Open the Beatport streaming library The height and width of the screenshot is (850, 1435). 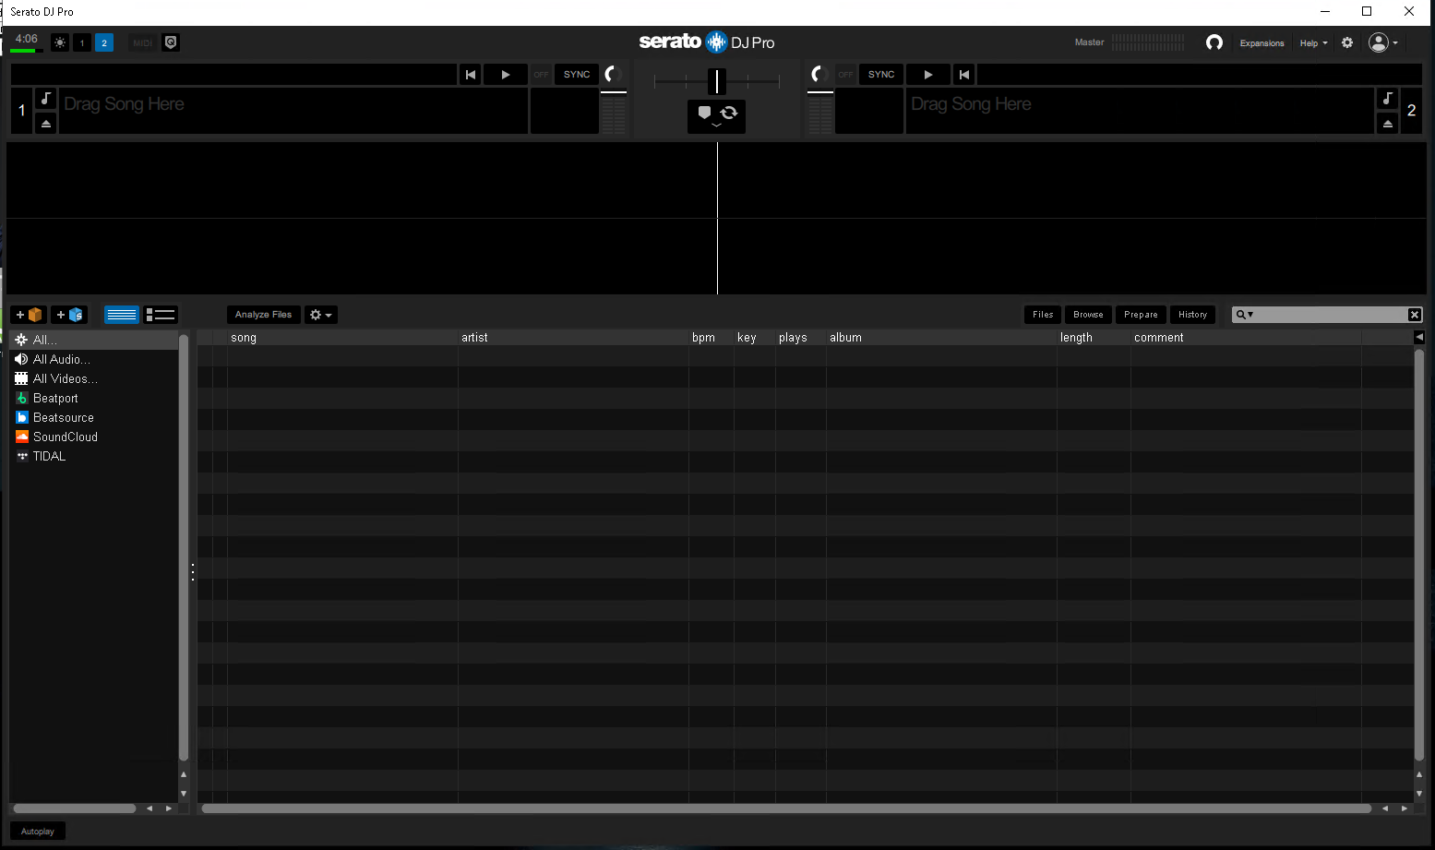pyautogui.click(x=93, y=398)
